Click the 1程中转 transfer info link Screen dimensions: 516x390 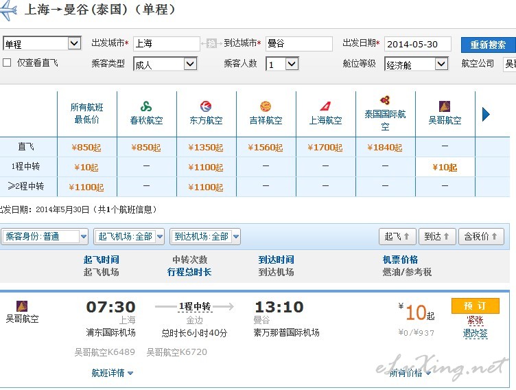click(195, 307)
